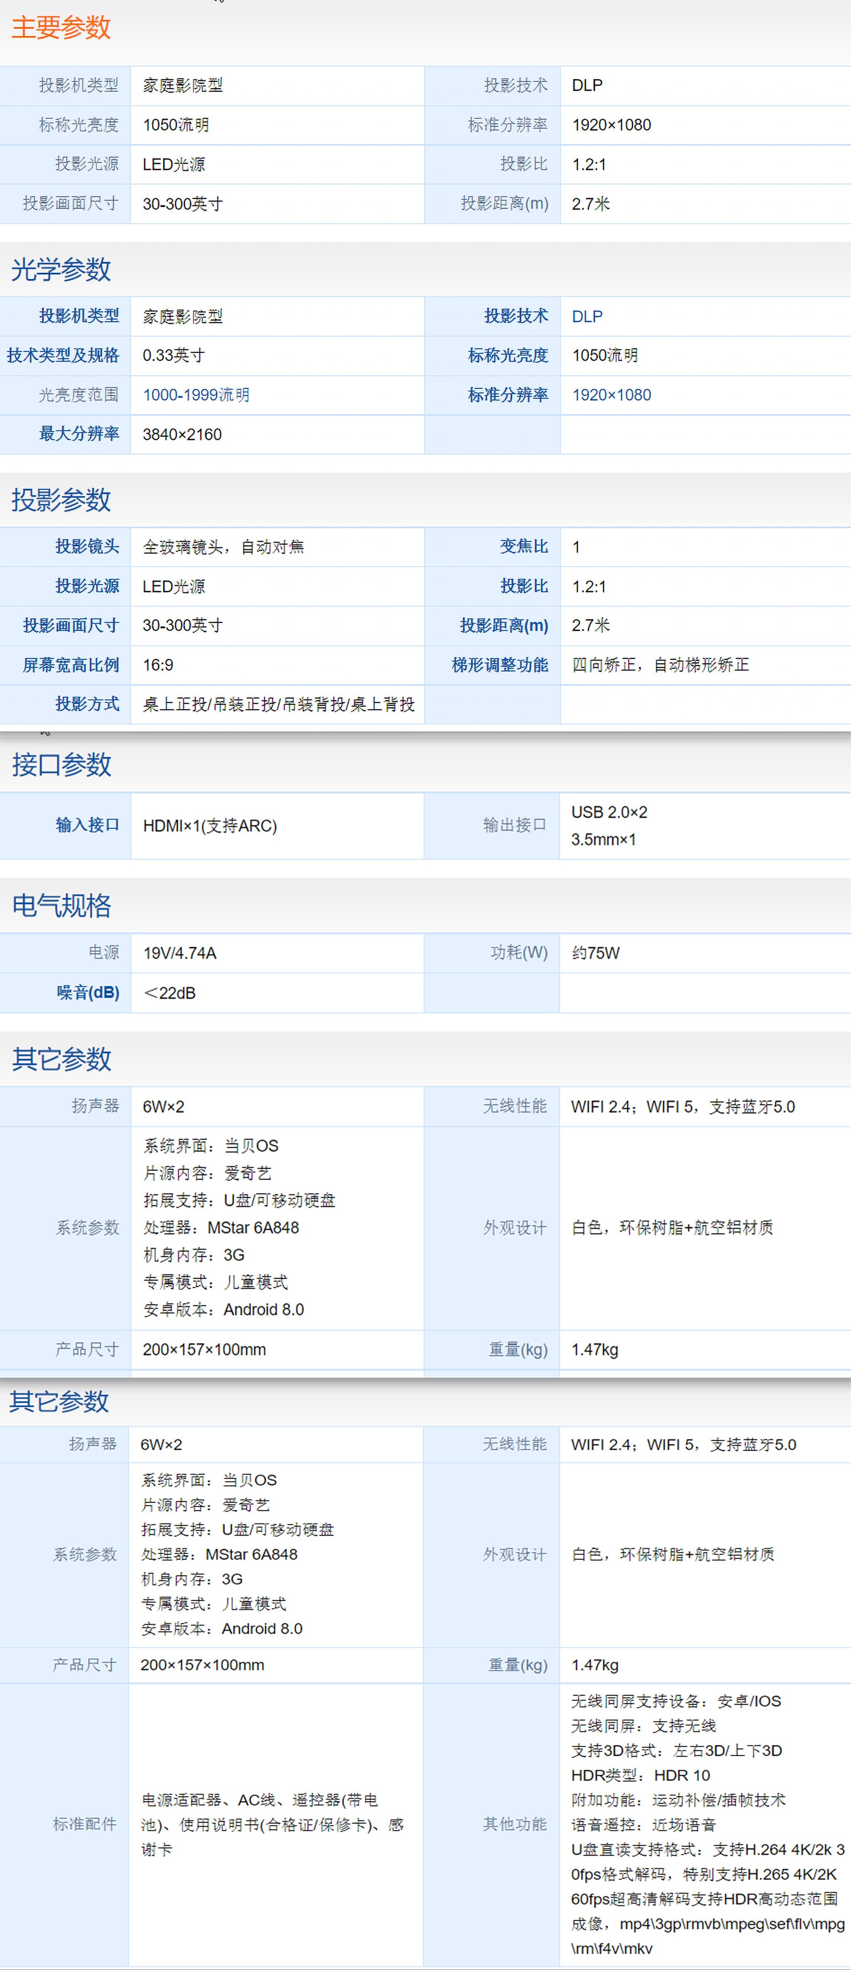Click the USB 2.0×2 value
This screenshot has height=1970, width=851.
(610, 812)
